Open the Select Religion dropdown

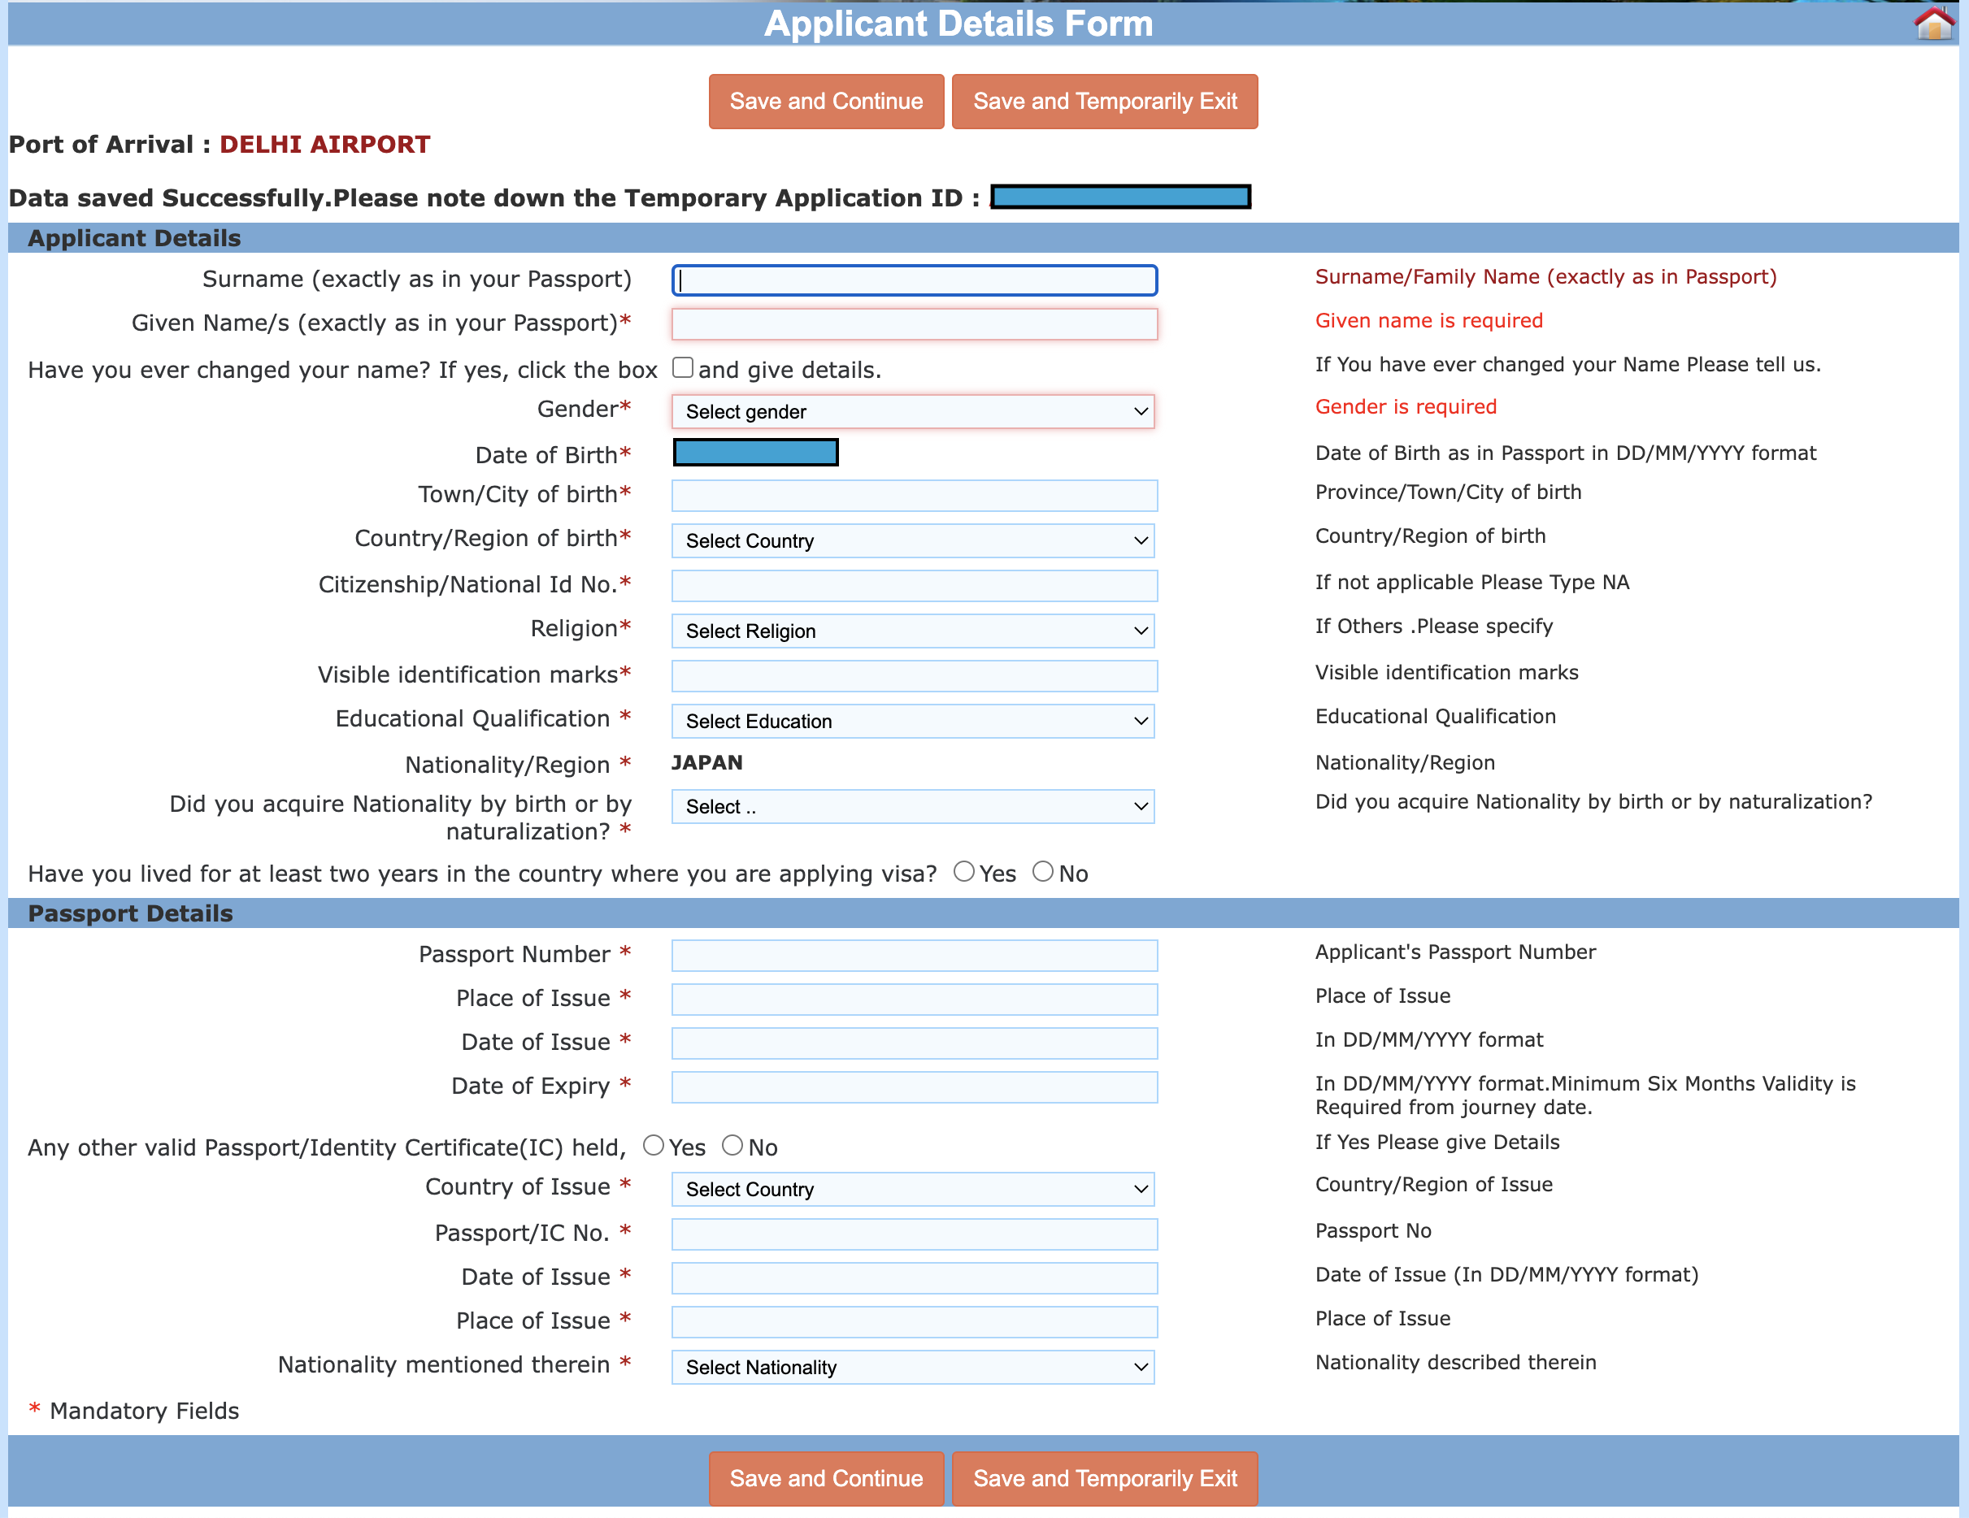click(x=913, y=631)
